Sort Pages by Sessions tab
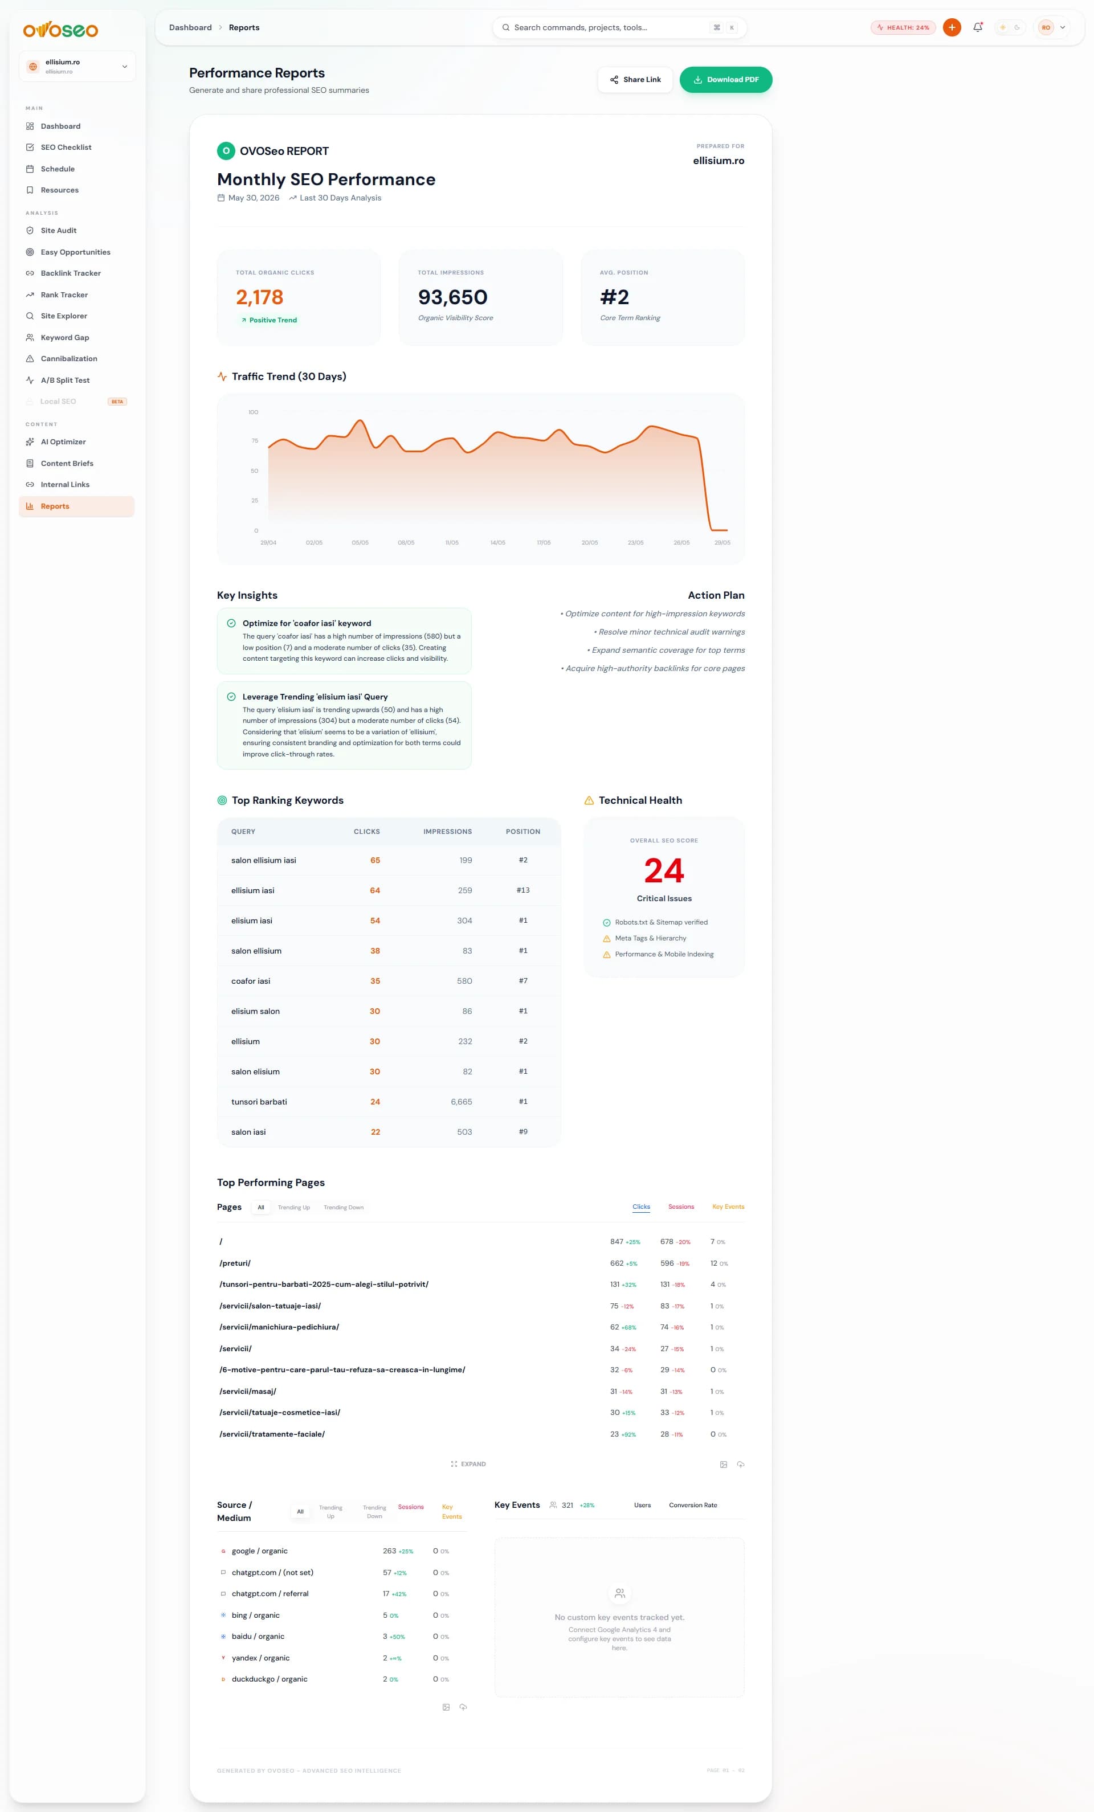The width and height of the screenshot is (1094, 1812). click(x=680, y=1207)
